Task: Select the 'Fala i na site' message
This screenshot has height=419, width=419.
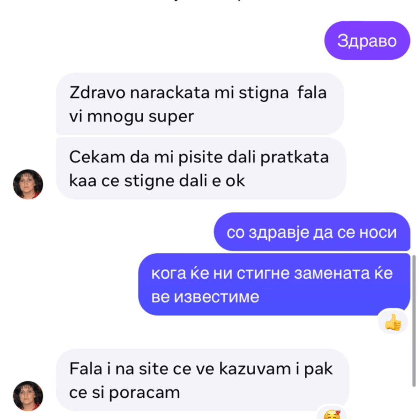Action: pyautogui.click(x=202, y=380)
